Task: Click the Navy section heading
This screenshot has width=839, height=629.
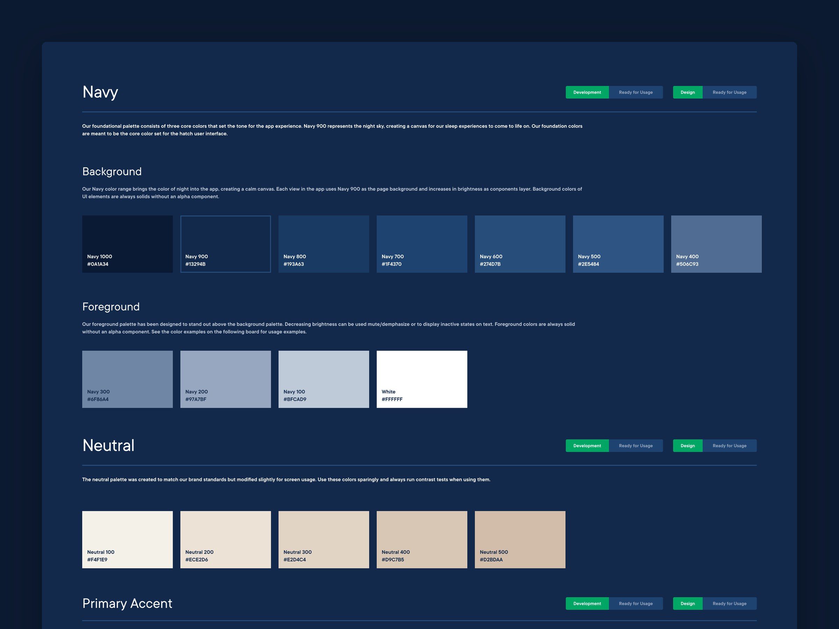Action: 100,93
